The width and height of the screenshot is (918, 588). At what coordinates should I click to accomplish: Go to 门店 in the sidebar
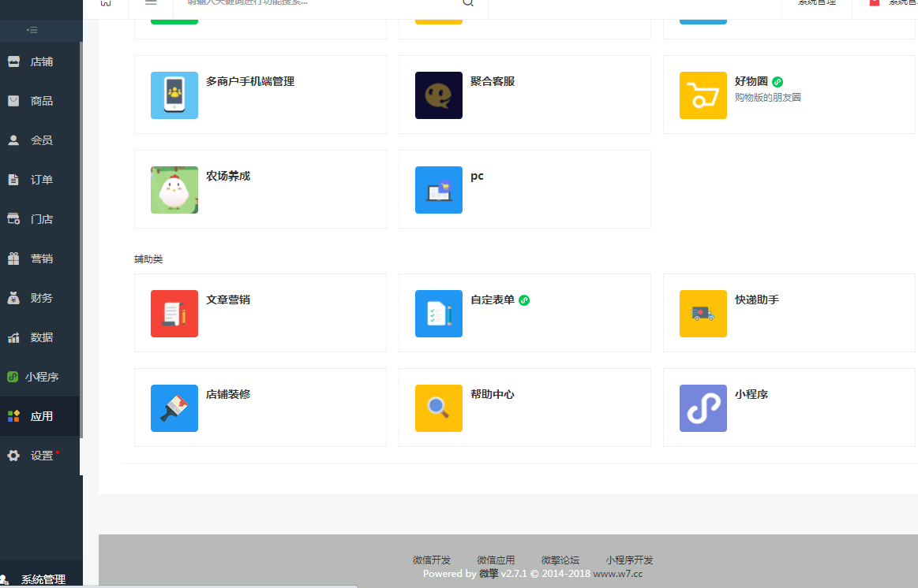[41, 219]
